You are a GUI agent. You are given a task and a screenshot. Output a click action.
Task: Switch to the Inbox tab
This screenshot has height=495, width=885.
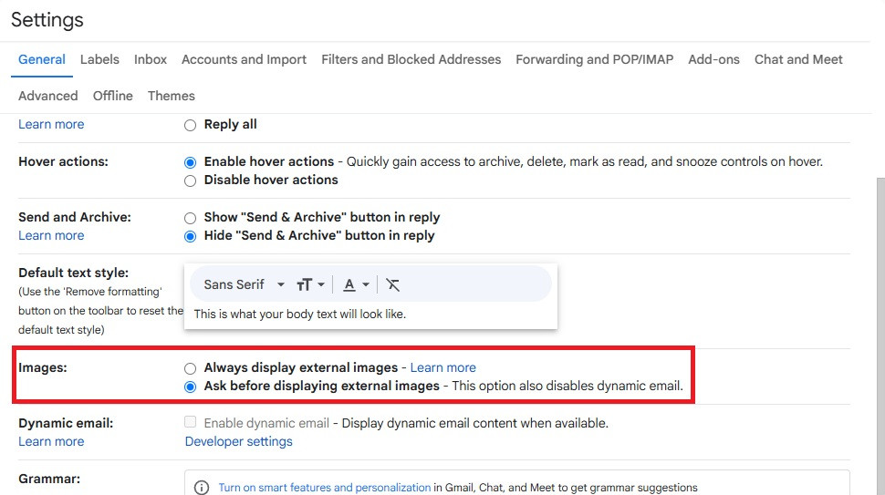tap(151, 59)
